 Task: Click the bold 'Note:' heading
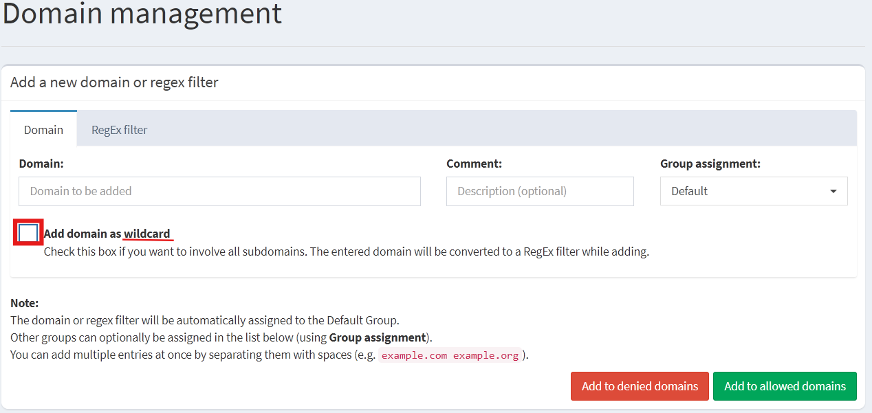click(x=25, y=303)
